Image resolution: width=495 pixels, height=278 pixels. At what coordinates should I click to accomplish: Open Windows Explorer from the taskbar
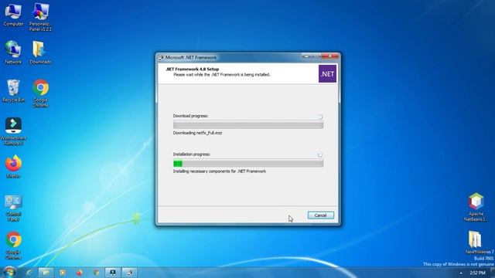(46, 273)
